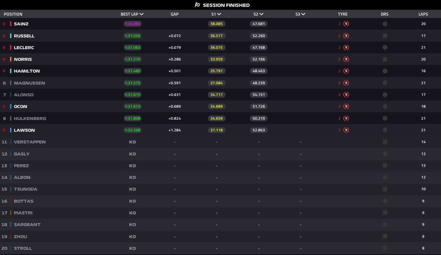
Task: Click the BOTTAS driver name
Action: 24,201
